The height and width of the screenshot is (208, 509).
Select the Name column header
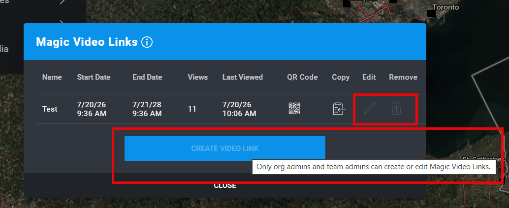(x=52, y=77)
